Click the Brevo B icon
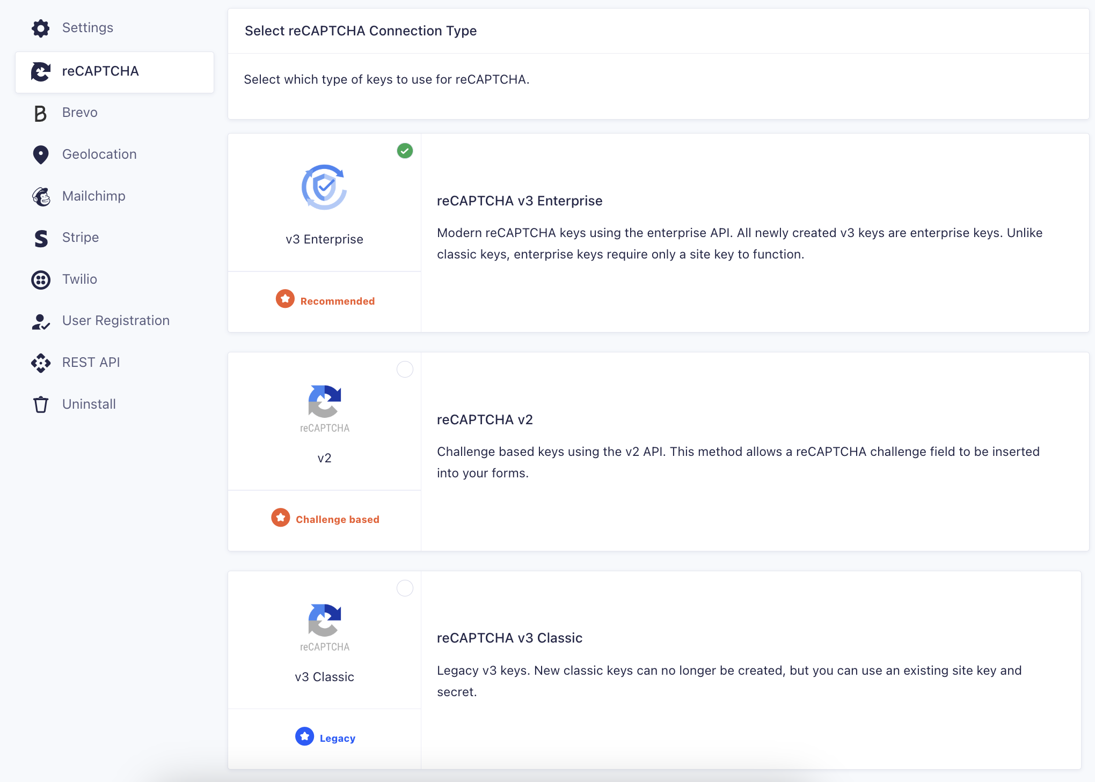Viewport: 1095px width, 782px height. click(x=40, y=113)
